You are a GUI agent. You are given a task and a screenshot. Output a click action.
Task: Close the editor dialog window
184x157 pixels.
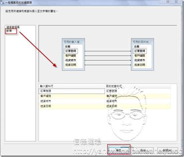[176, 2]
